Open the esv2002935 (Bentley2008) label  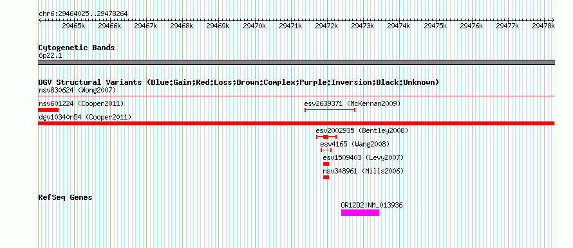(362, 130)
